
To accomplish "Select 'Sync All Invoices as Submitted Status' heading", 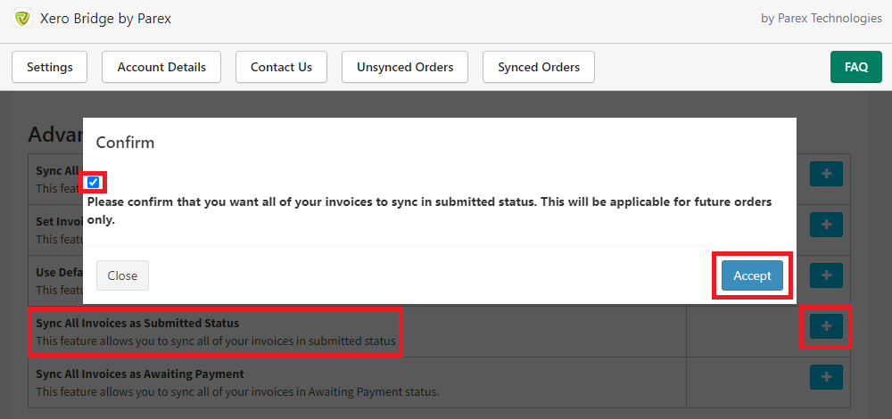I will pyautogui.click(x=137, y=323).
